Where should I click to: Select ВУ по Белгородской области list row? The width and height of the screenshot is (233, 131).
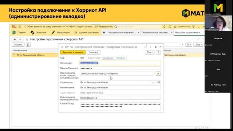[x=35, y=55]
